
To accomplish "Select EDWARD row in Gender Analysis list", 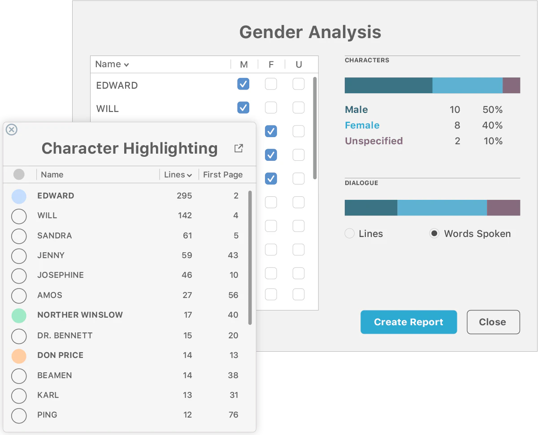I will point(204,85).
